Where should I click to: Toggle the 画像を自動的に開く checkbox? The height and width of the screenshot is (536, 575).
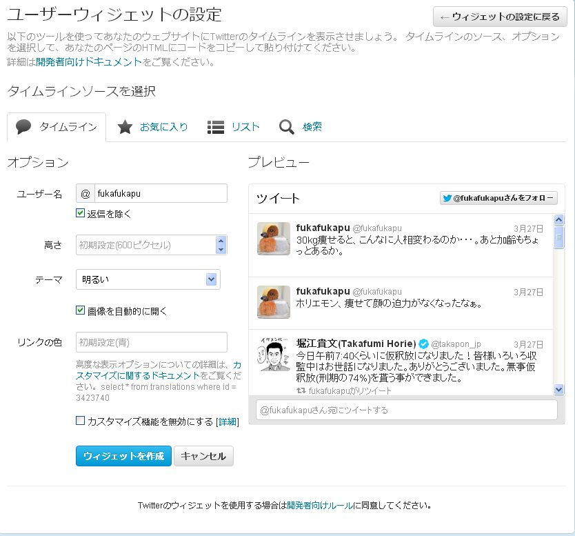click(80, 310)
